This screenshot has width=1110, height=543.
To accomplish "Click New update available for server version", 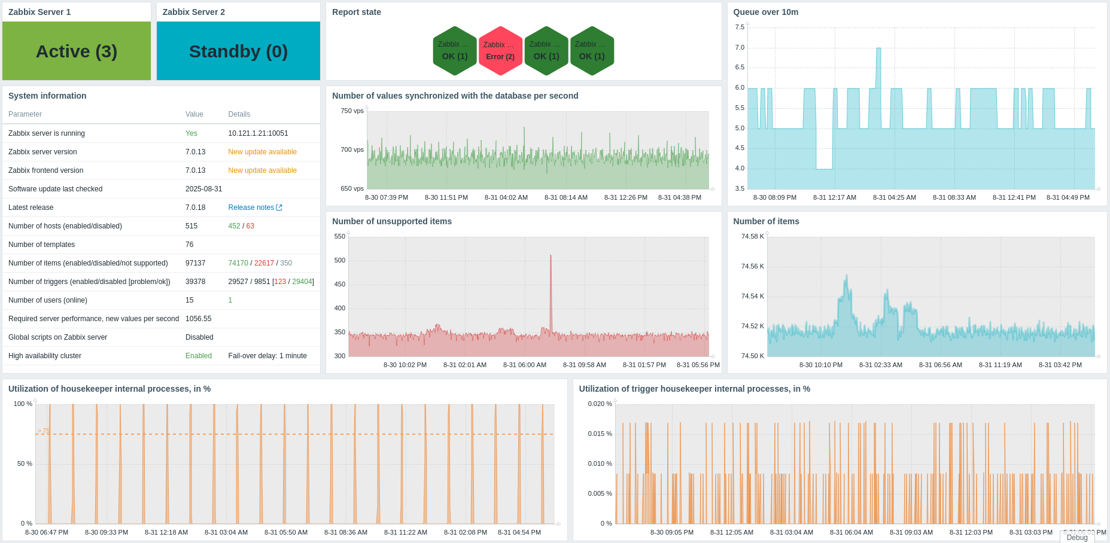I will 262,152.
